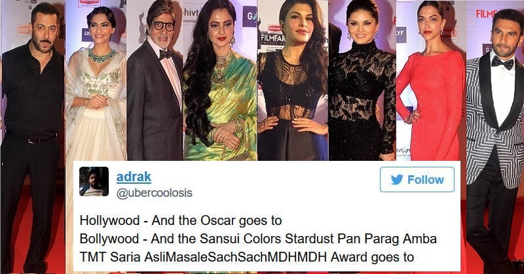Select the woman in black lace dress photo

click(x=362, y=80)
